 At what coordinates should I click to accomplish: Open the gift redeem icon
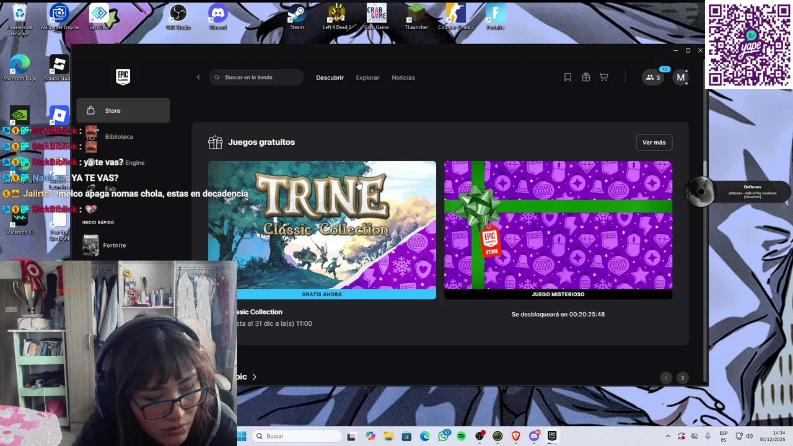click(585, 77)
